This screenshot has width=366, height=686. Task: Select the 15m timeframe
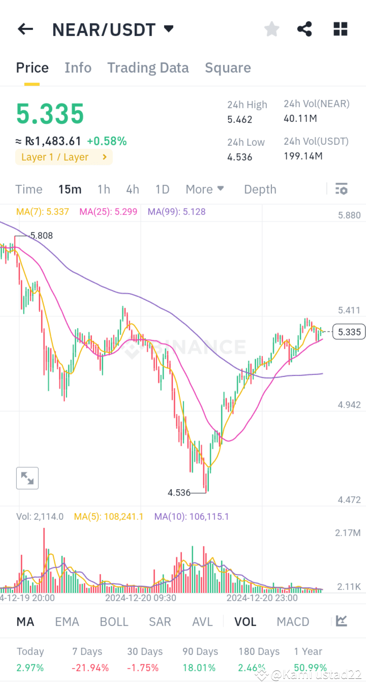coord(70,189)
